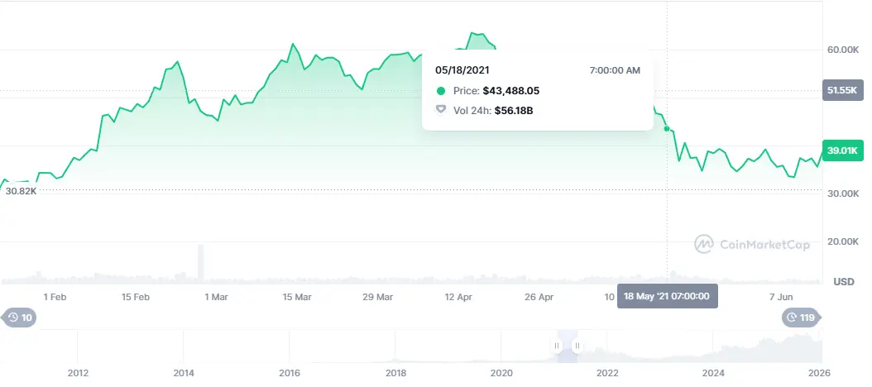This screenshot has height=387, width=872.
Task: Click 2024 in the timeline navigator
Action: [715, 373]
